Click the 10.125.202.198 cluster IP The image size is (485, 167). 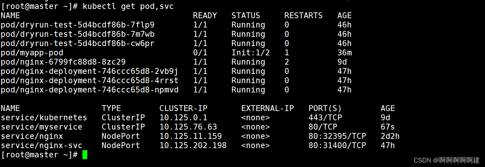coord(193,146)
